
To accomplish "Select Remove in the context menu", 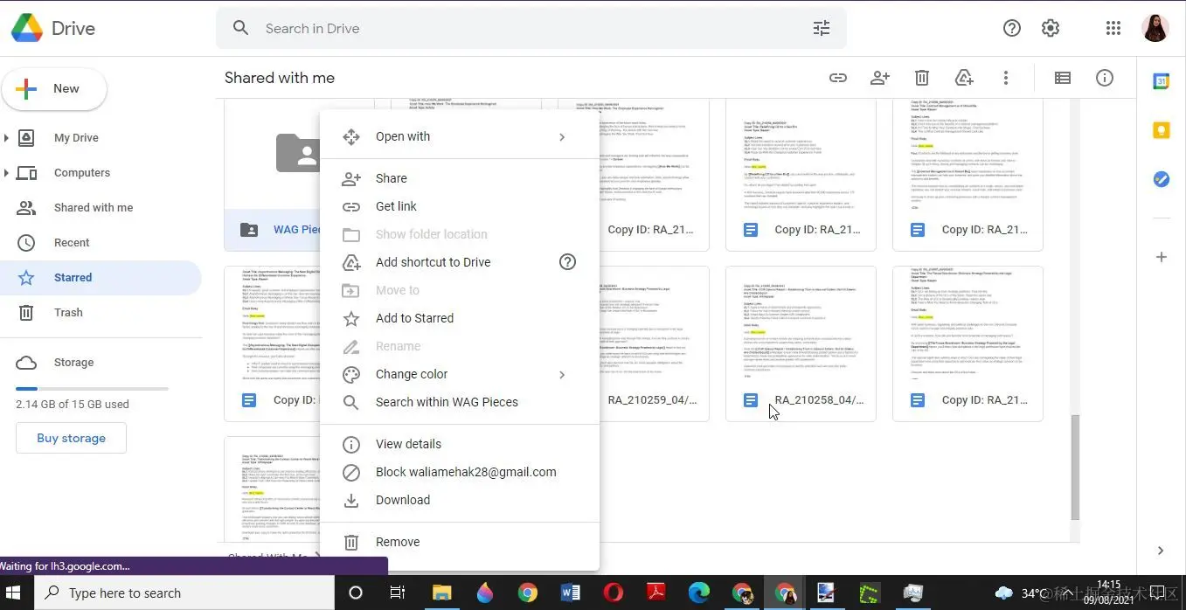I will 460,542.
